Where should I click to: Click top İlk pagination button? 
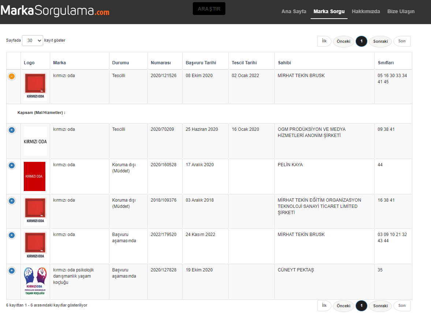pyautogui.click(x=324, y=41)
